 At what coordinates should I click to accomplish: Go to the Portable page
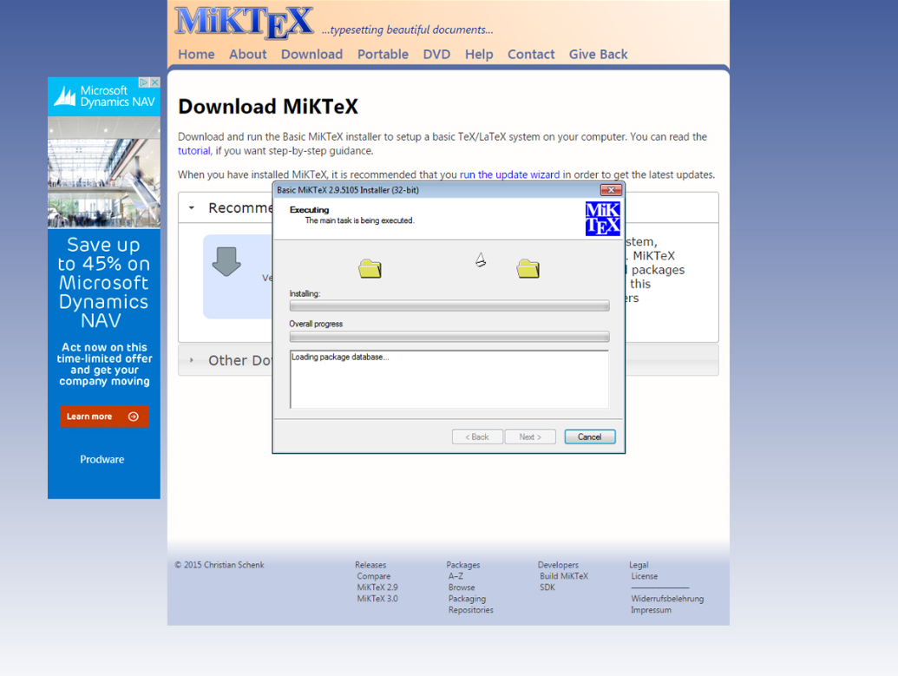pos(383,54)
